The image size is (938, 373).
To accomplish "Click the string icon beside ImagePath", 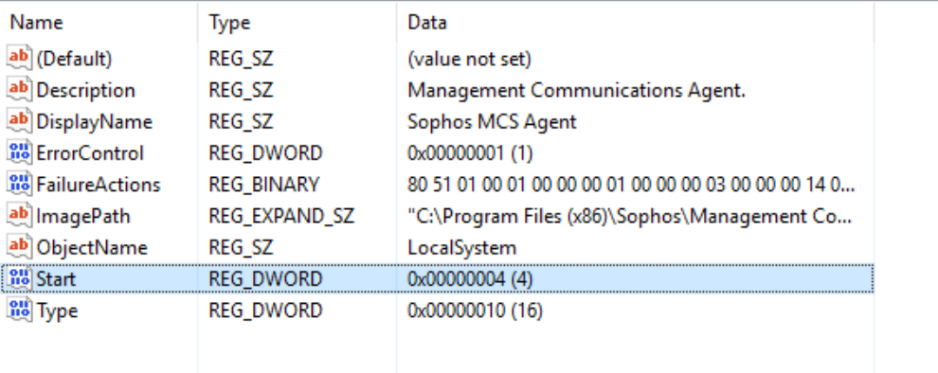I will 19,215.
